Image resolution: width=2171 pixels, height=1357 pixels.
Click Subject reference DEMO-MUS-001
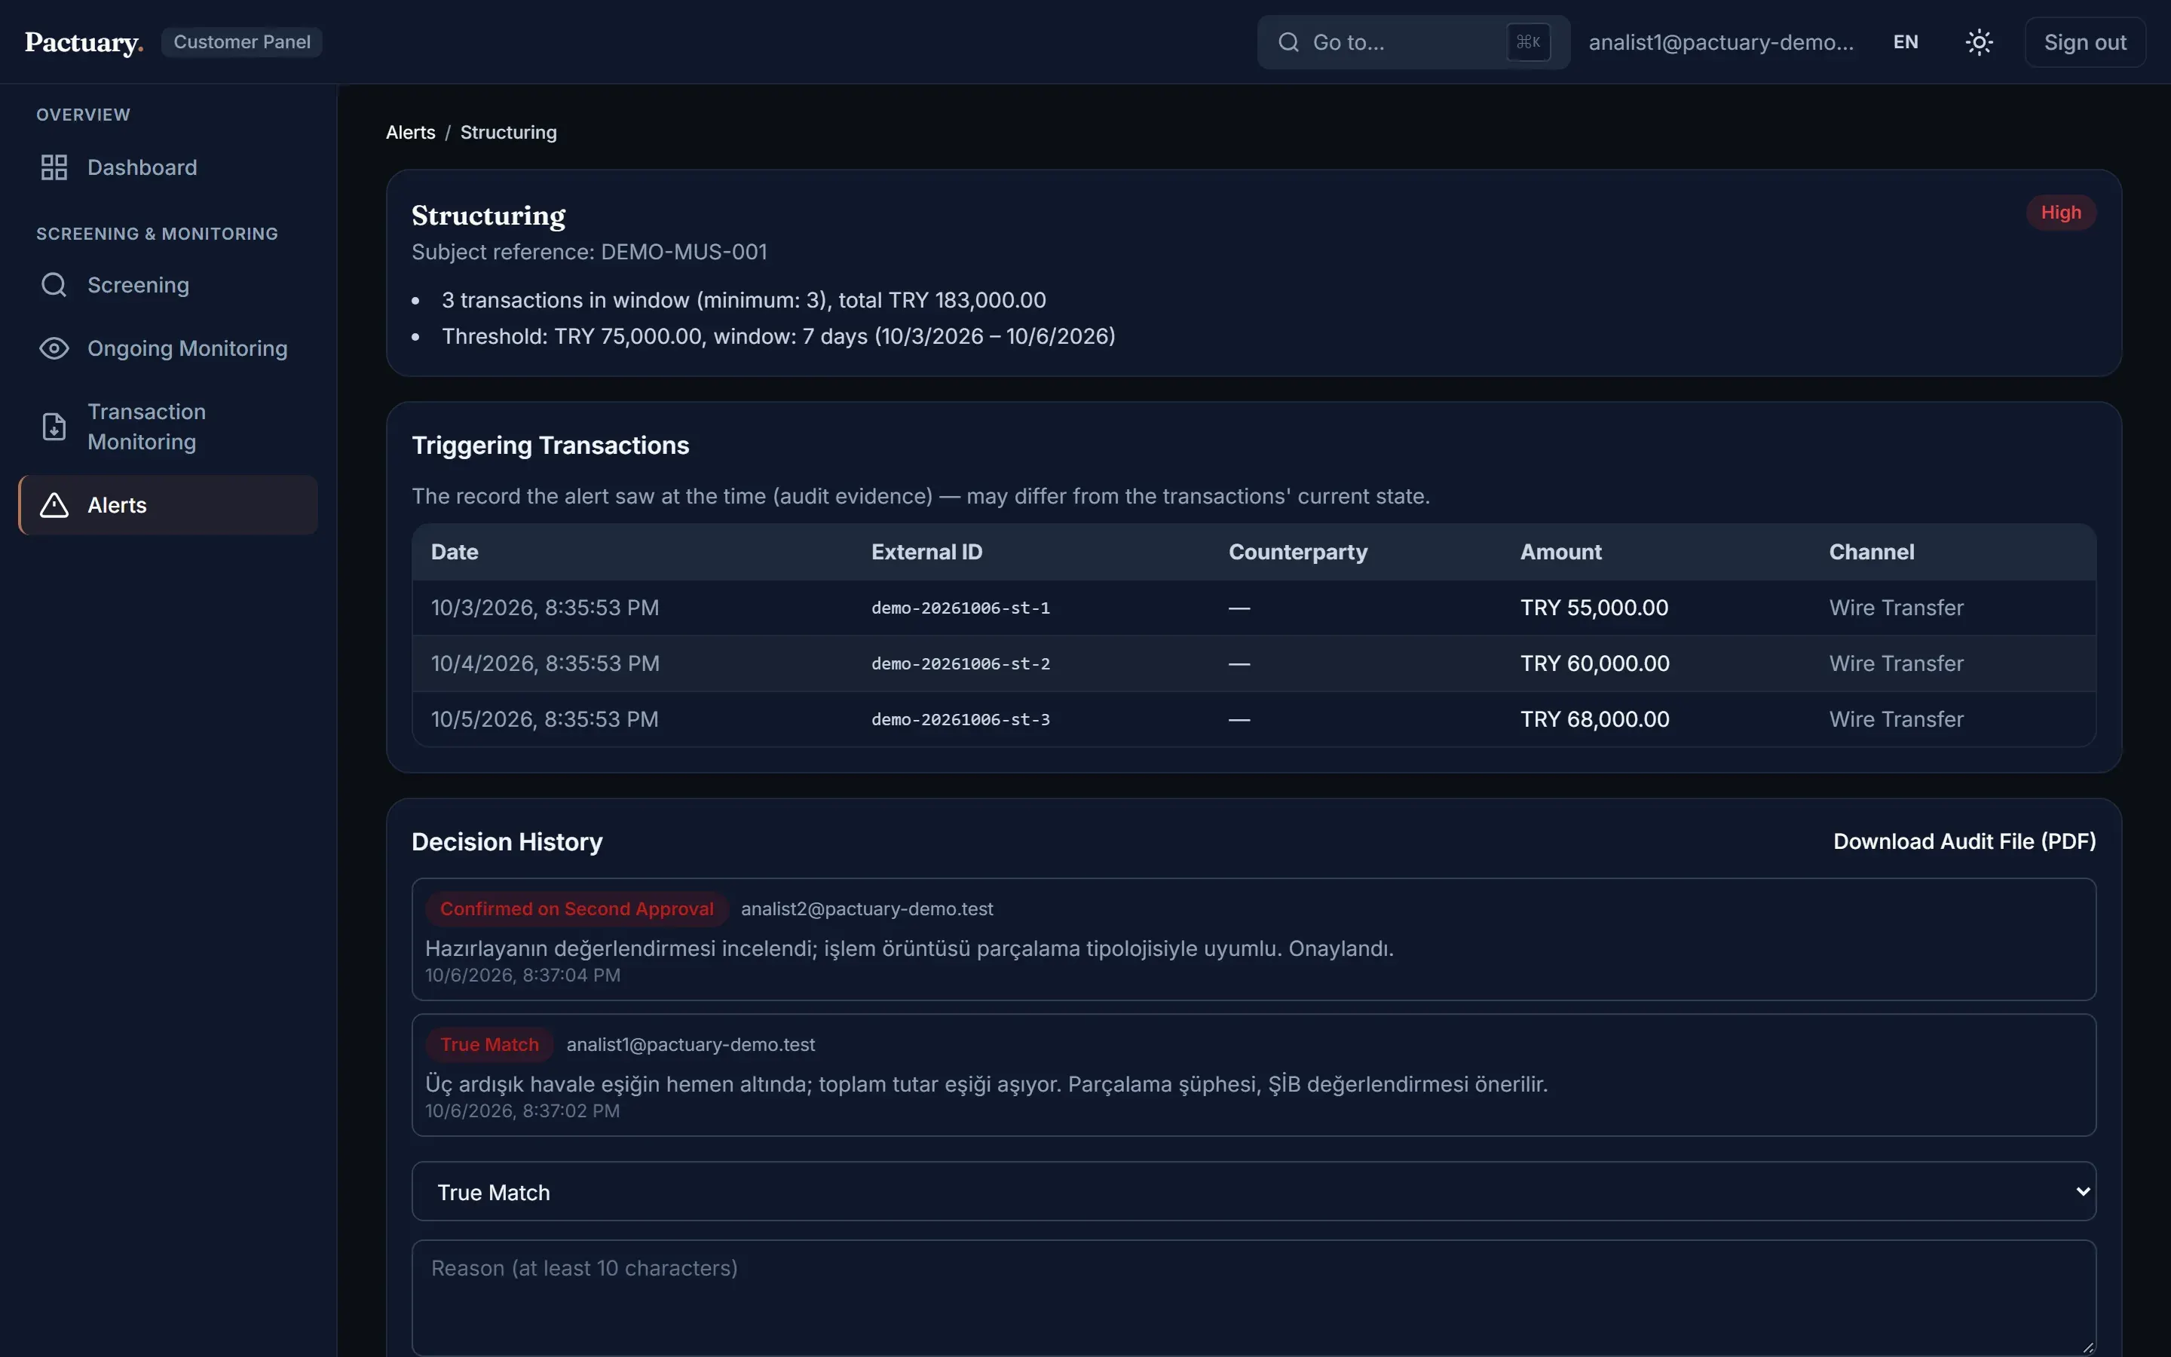click(589, 253)
